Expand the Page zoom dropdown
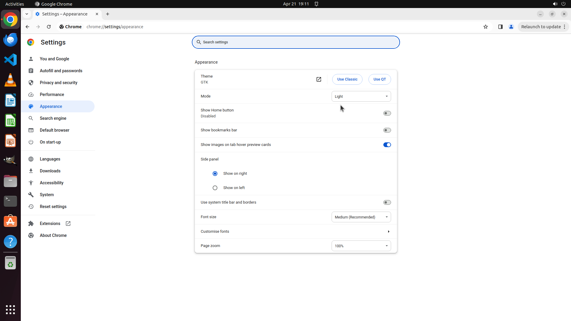The height and width of the screenshot is (321, 571). coord(361,246)
